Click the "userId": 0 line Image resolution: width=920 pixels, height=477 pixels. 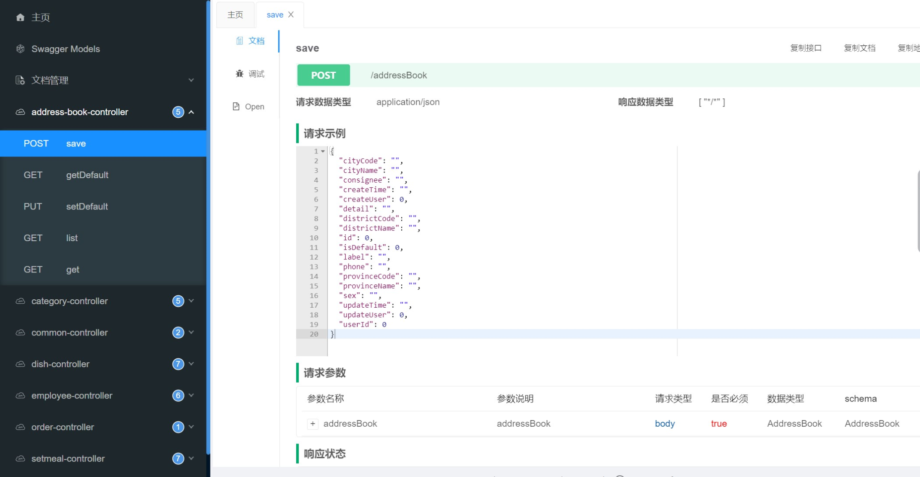click(362, 324)
